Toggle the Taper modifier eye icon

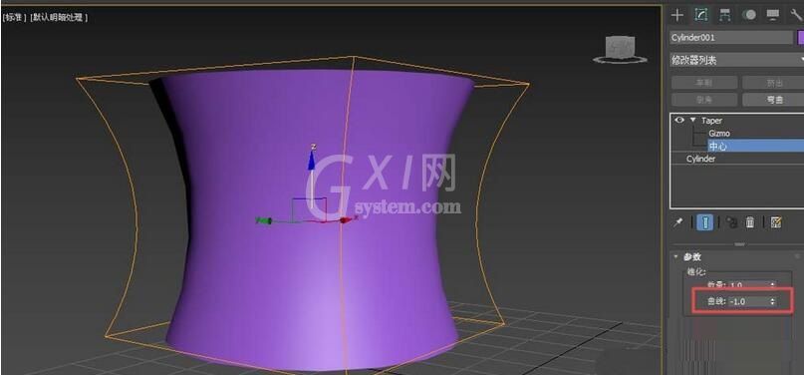[679, 120]
